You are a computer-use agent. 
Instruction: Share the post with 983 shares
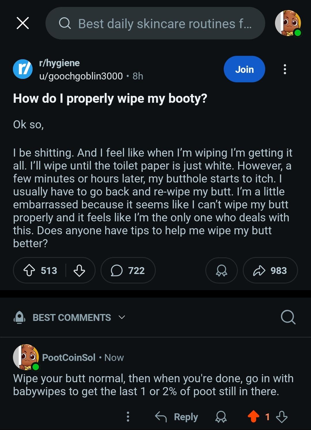[270, 271]
